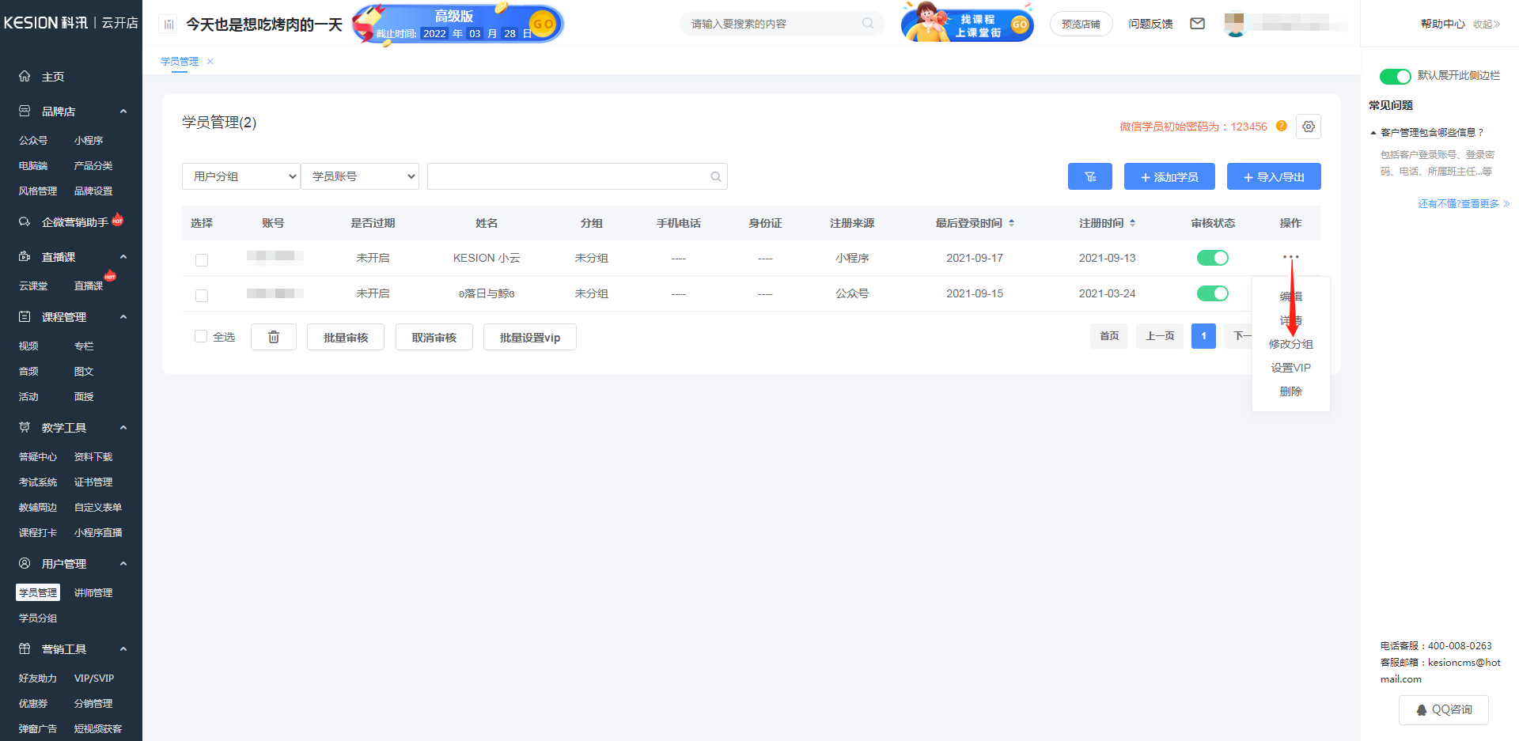
Task: Click the trash delete icon button
Action: click(x=274, y=337)
